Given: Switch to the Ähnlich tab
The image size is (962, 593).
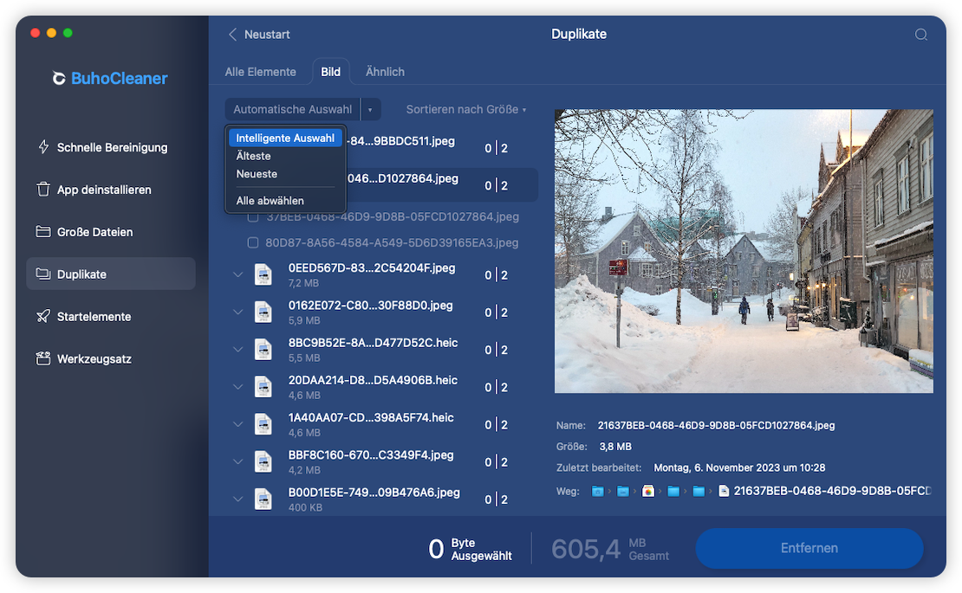Looking at the screenshot, I should pos(385,72).
